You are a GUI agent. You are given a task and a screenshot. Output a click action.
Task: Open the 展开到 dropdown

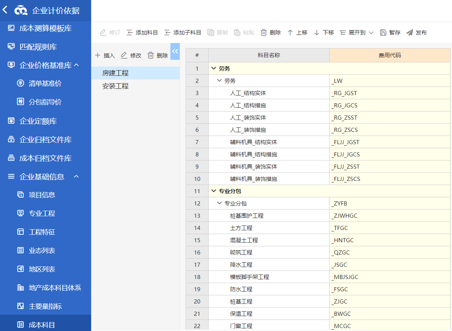(x=357, y=33)
